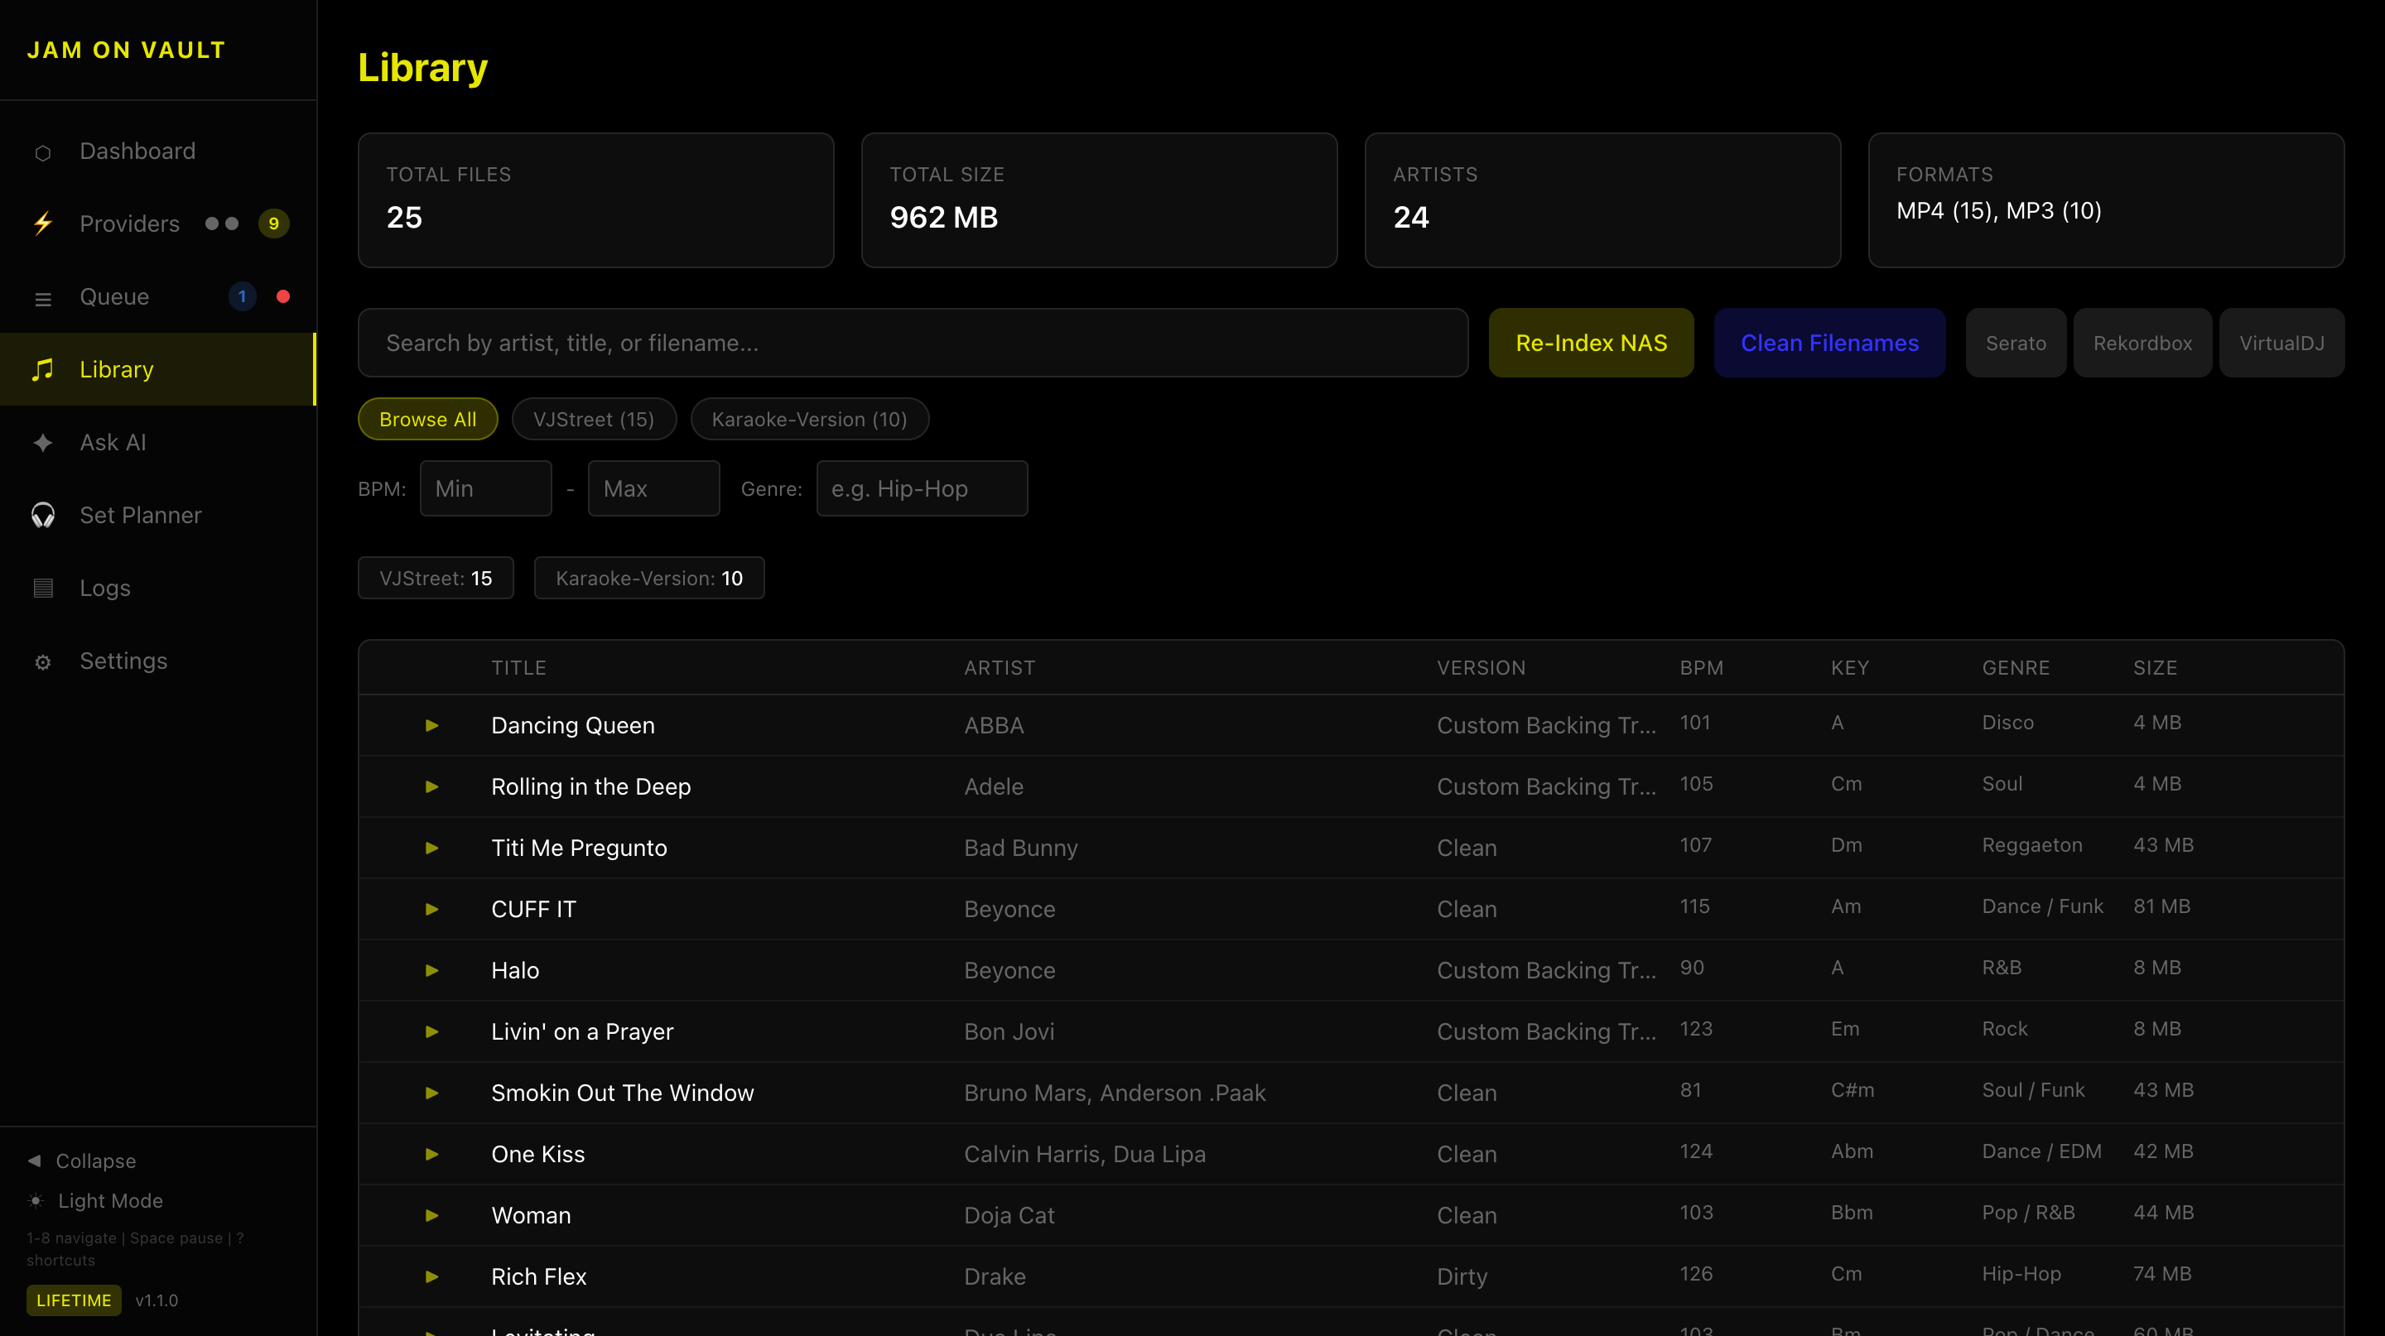Click the Settings gear icon
The height and width of the screenshot is (1336, 2385).
click(x=42, y=661)
